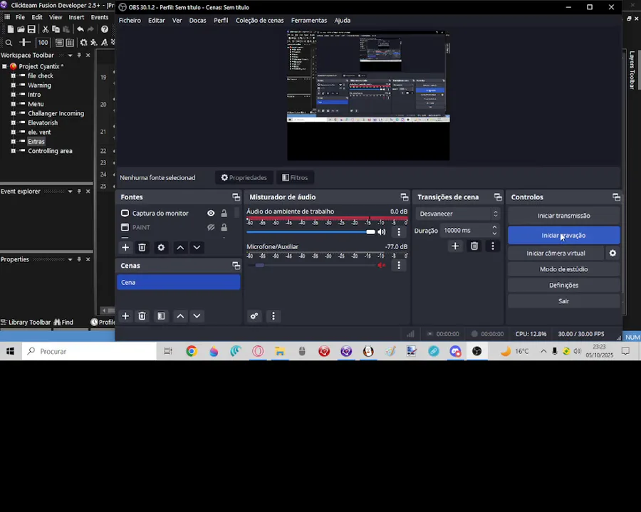Move scene up in Cenas panel
The width and height of the screenshot is (641, 512).
(180, 316)
